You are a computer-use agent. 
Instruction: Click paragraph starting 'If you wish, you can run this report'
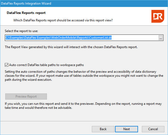(83, 106)
